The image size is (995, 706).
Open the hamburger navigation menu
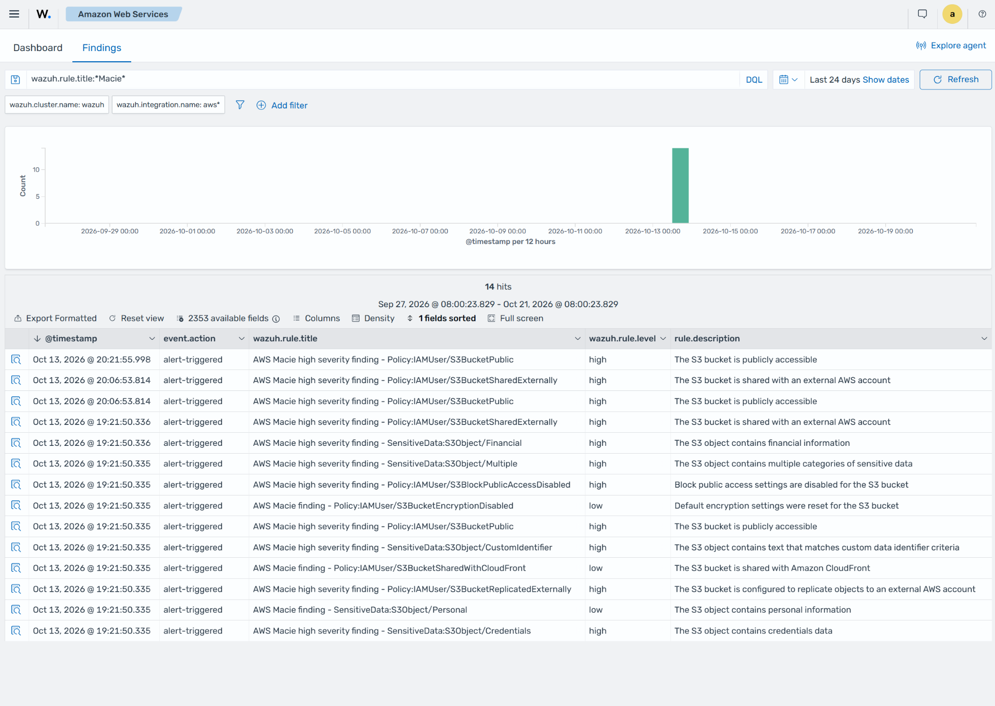pos(14,14)
